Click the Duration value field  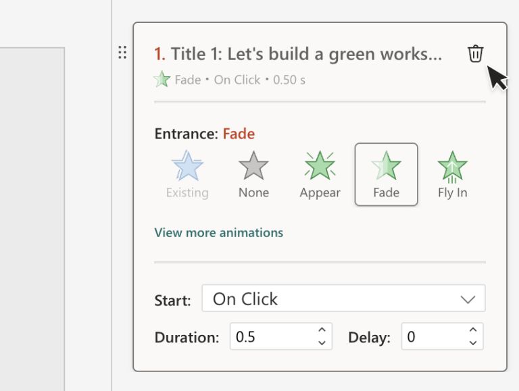pos(270,336)
